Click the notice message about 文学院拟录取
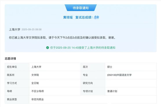161x107 pixels. 62,38
